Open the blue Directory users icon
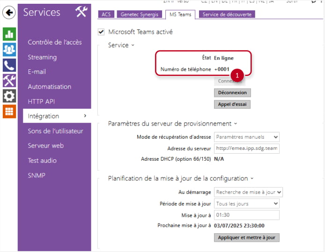The height and width of the screenshot is (252, 325). 9,50
